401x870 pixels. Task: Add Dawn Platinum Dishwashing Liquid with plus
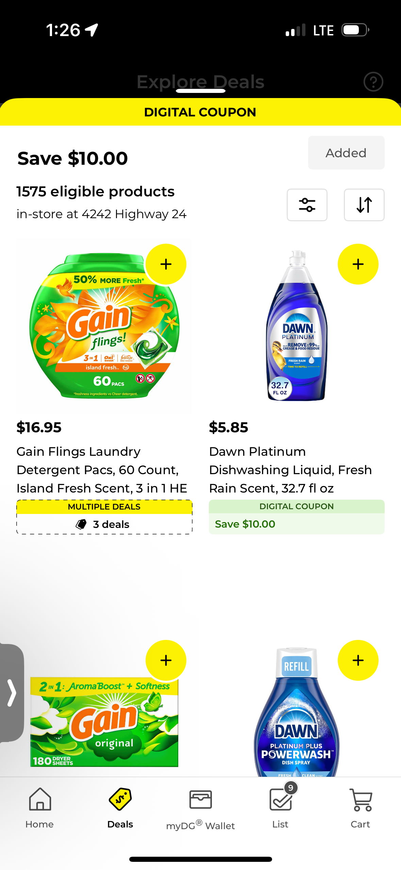tap(358, 264)
